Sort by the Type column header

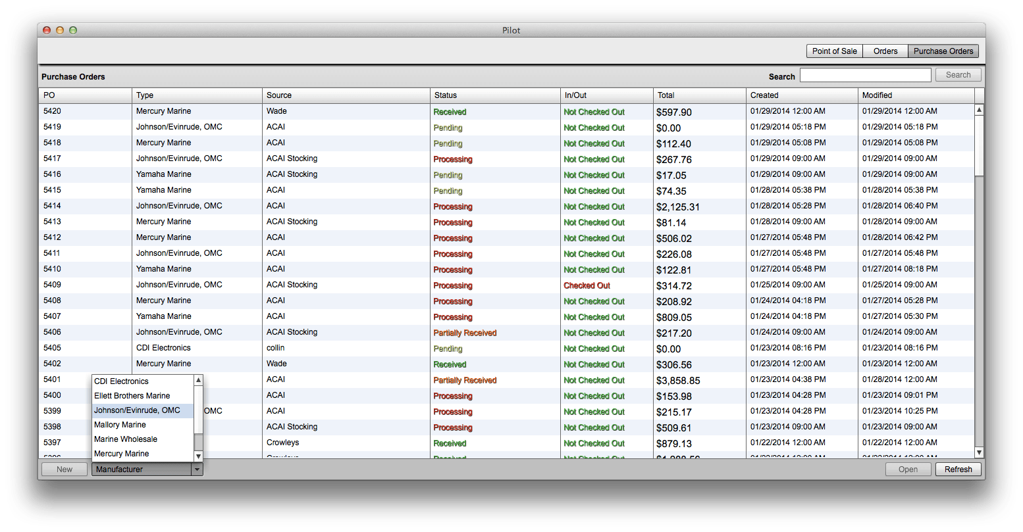[x=197, y=95]
